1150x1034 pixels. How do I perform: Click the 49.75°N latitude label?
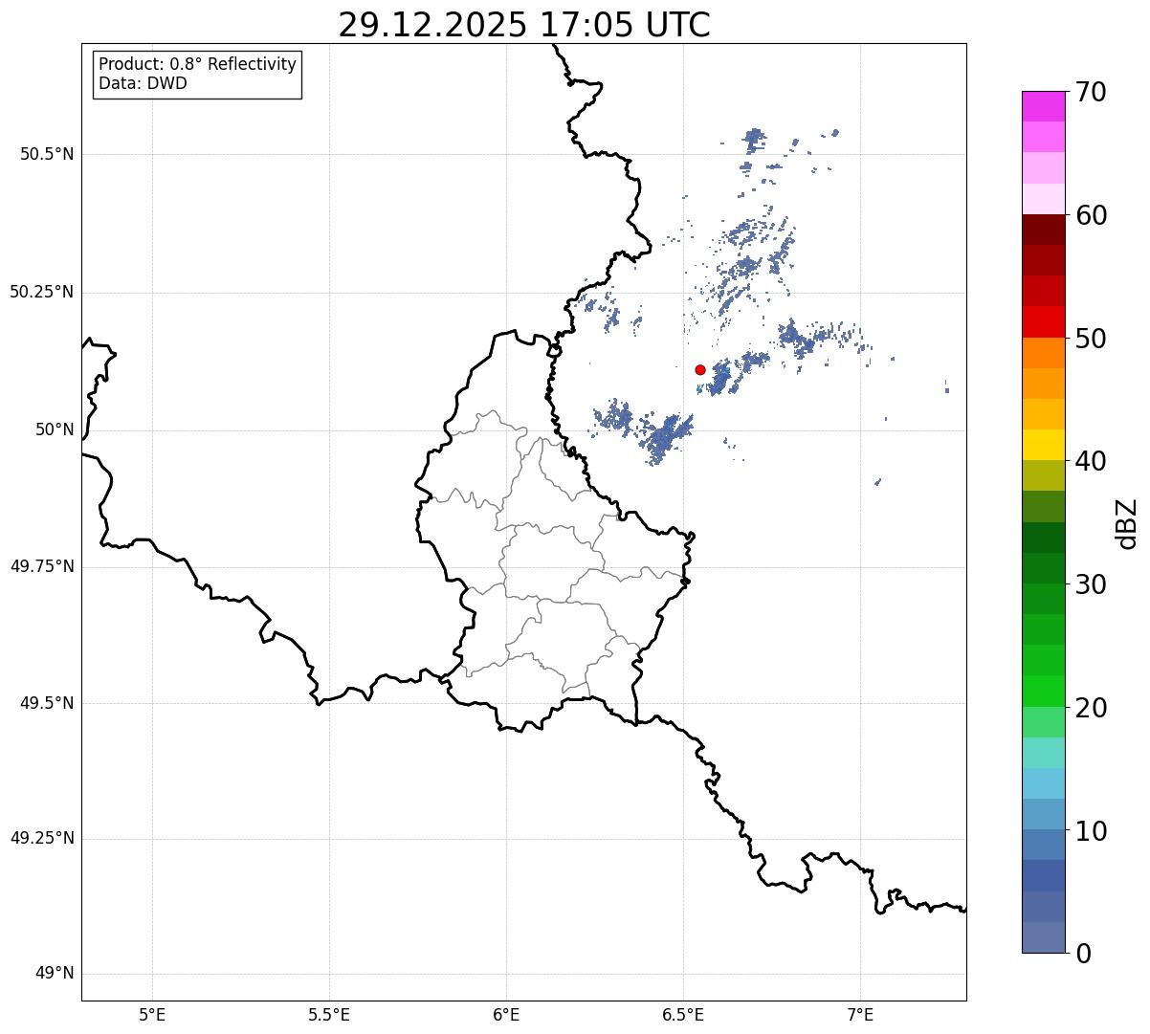(42, 566)
